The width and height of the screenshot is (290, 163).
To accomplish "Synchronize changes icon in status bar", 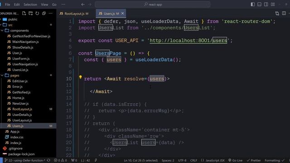I will [48, 160].
